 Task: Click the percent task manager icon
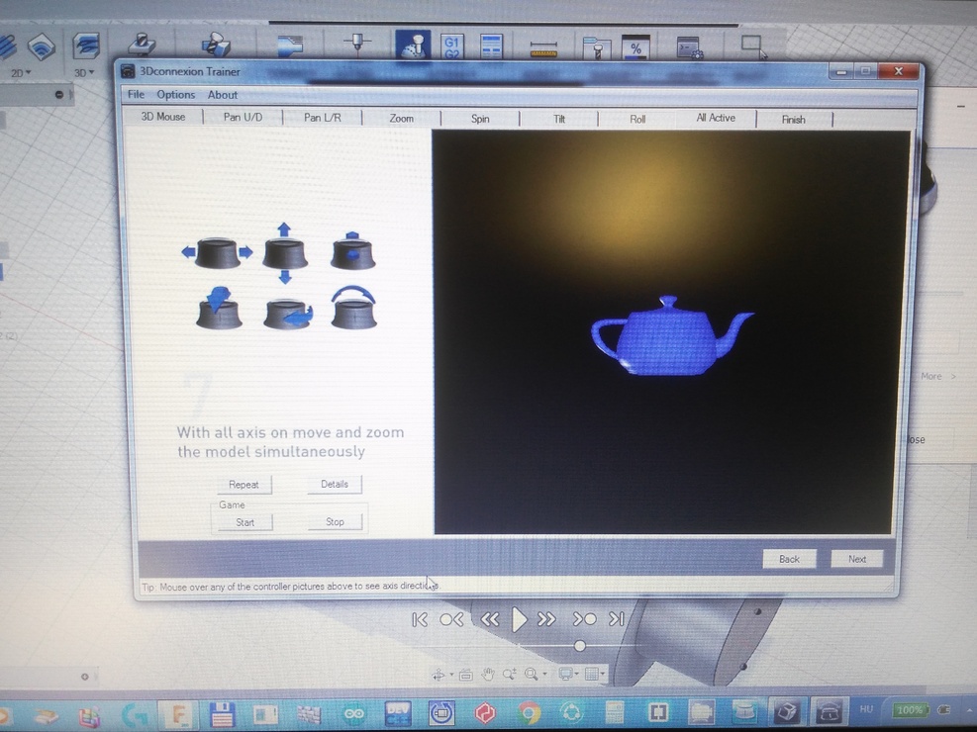click(x=635, y=47)
